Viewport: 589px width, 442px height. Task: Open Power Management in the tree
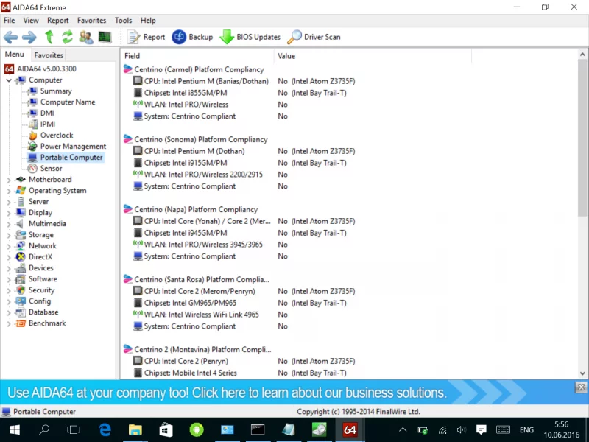(73, 146)
